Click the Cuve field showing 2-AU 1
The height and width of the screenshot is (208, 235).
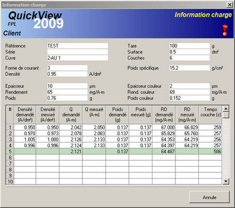pyautogui.click(x=77, y=58)
